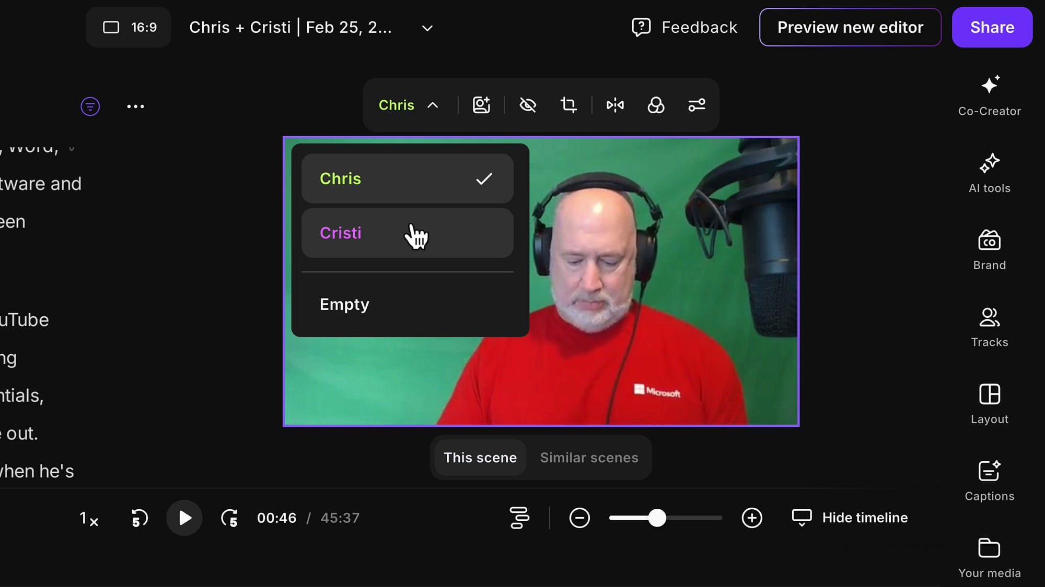Hide the speaker layer with the eye icon

coord(527,105)
